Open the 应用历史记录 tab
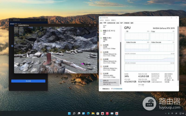 (x=111, y=23)
